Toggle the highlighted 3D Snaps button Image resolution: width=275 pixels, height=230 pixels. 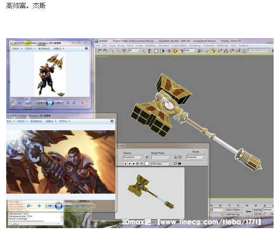(213, 51)
